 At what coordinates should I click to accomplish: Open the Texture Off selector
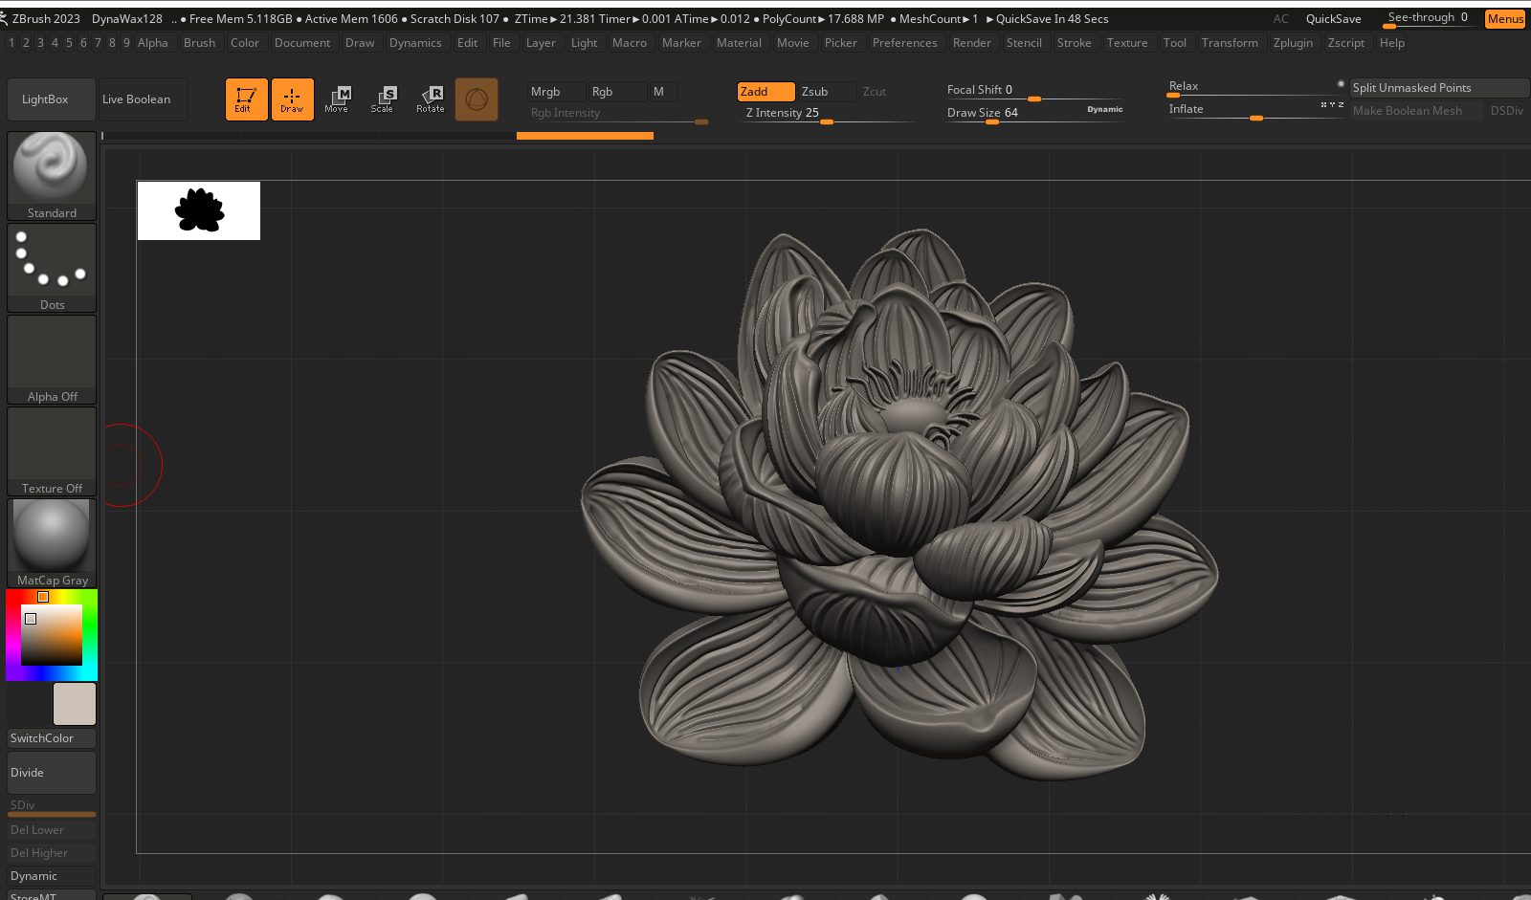click(52, 451)
